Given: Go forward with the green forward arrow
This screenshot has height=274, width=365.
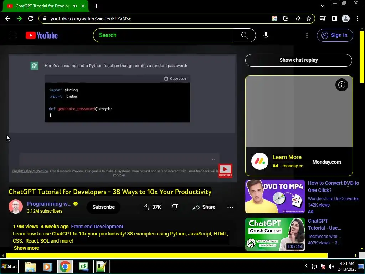Looking at the screenshot, I should coord(19,19).
